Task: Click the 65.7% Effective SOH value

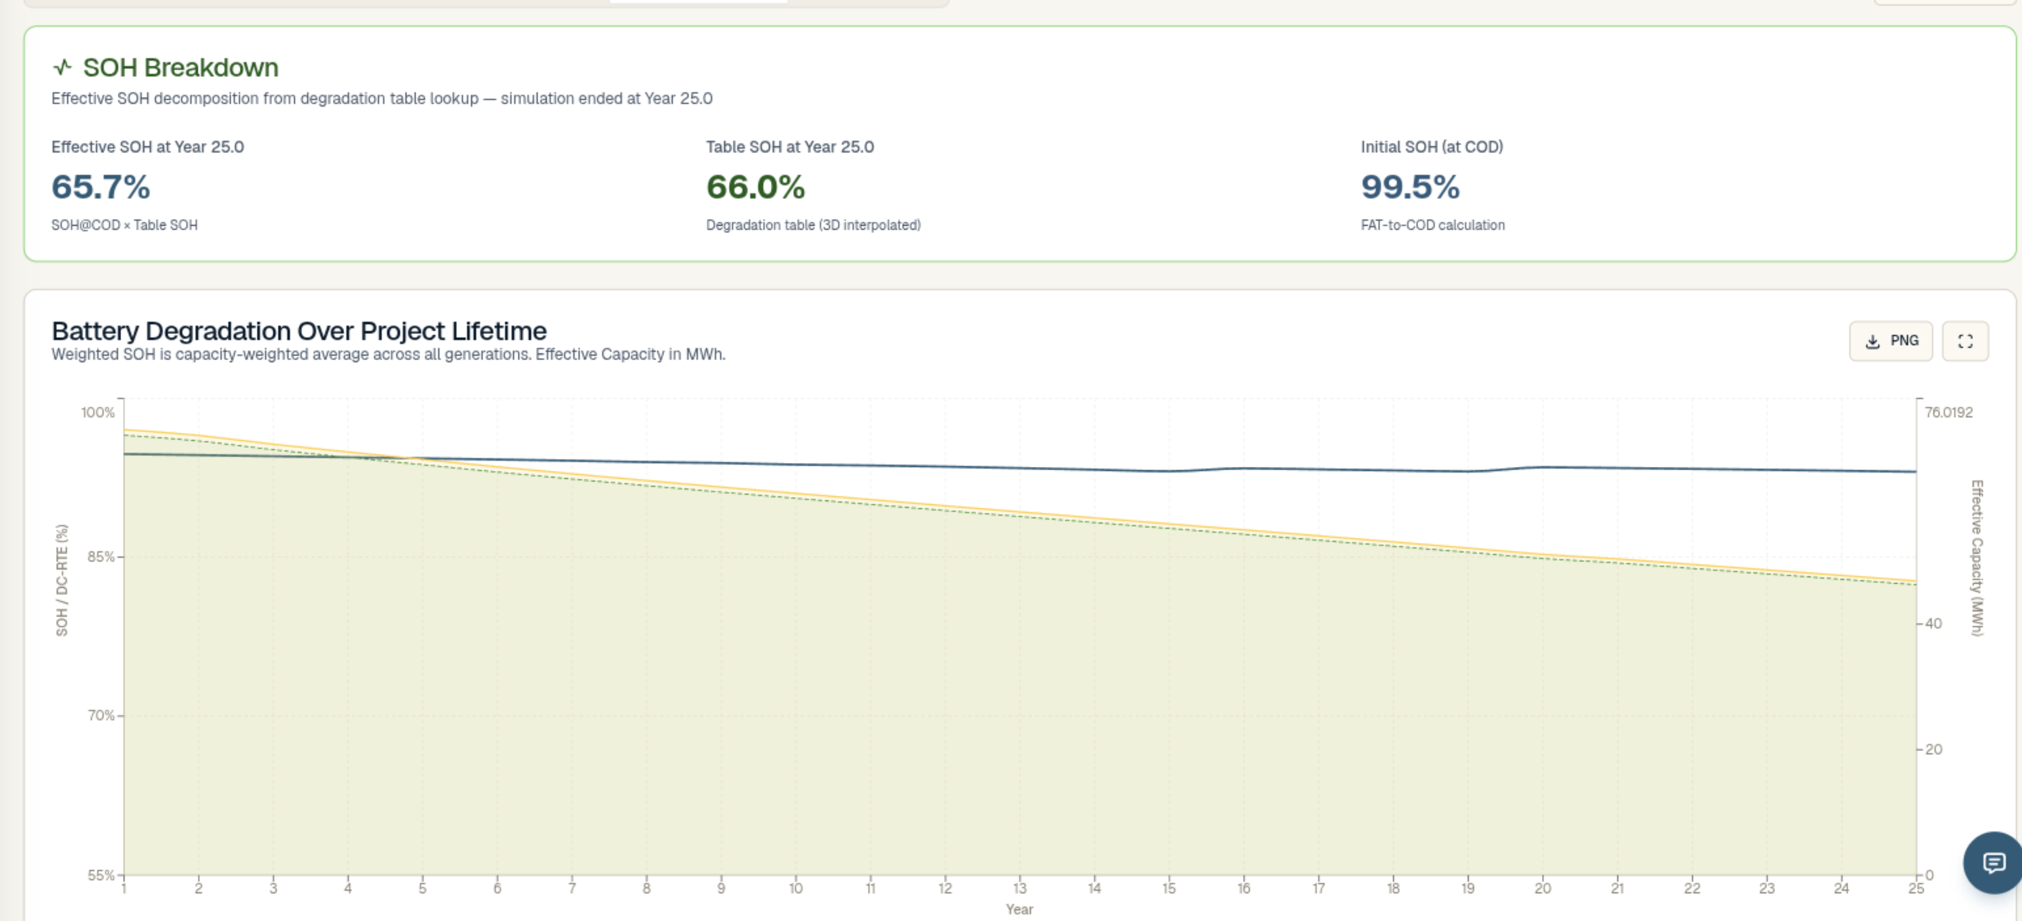Action: [101, 187]
